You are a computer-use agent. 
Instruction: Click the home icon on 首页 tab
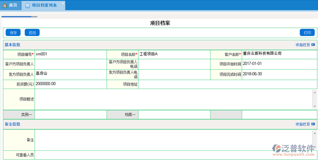pos(5,5)
